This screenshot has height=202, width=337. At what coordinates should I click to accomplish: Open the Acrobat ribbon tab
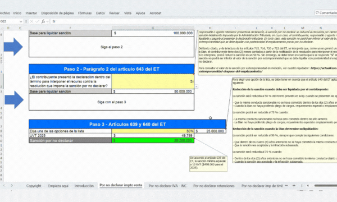point(156,13)
